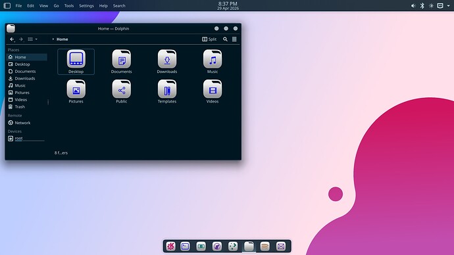Open the Dolphin hamburger menu

point(234,39)
